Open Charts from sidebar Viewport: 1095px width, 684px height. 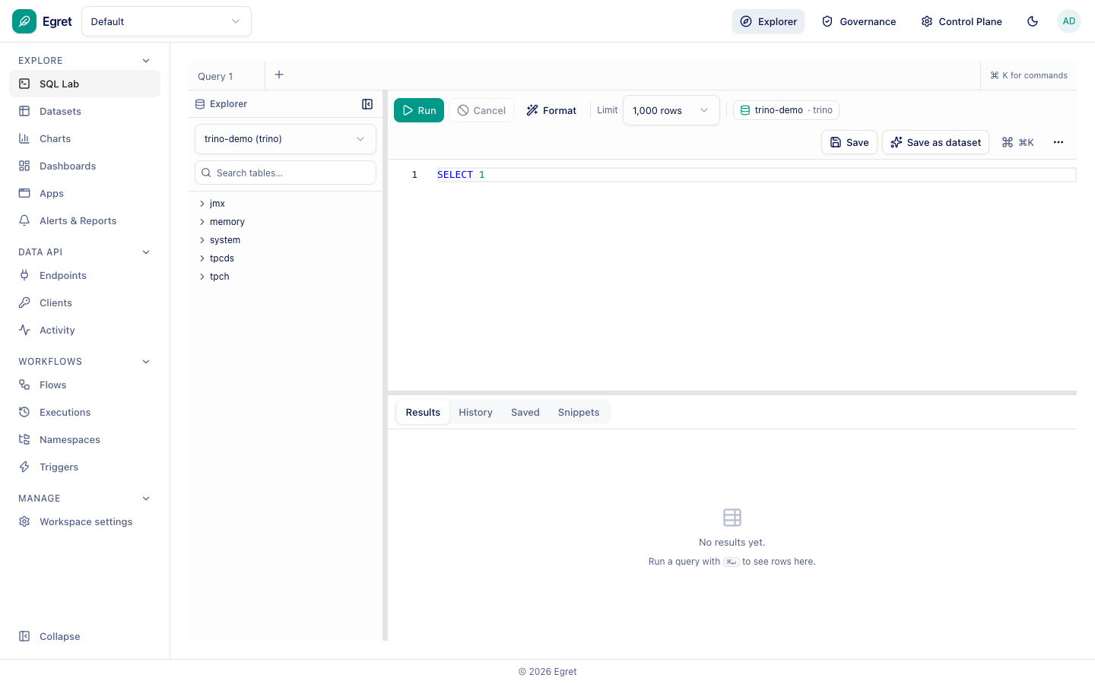pos(84,138)
